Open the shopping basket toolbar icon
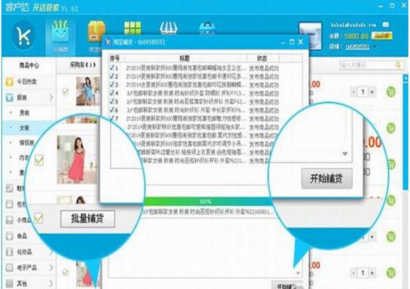This screenshot has height=289, width=410. (207, 28)
